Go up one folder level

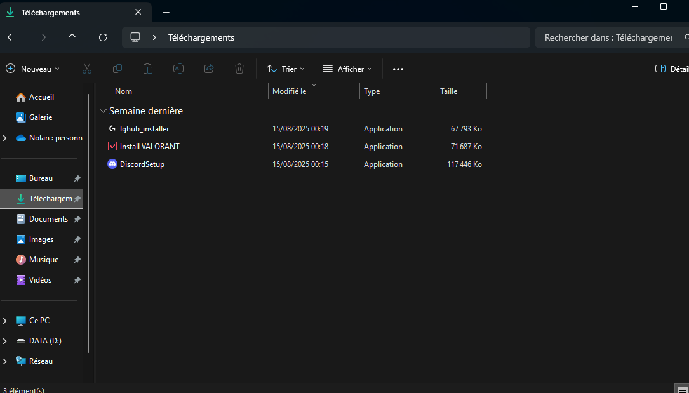[72, 37]
